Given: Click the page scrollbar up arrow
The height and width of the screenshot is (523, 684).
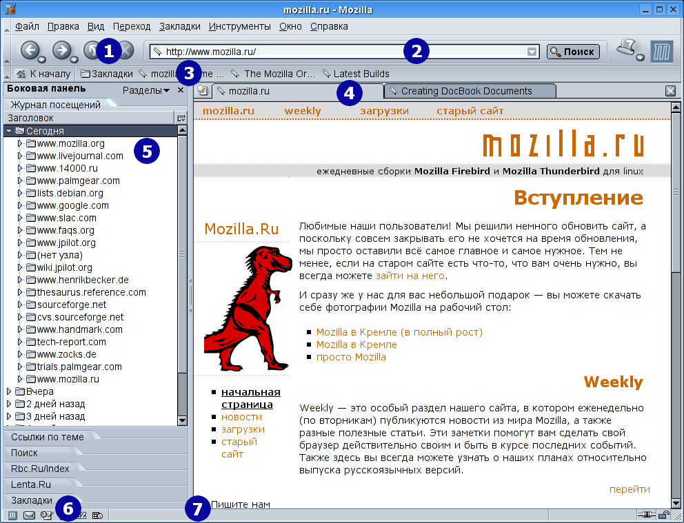Looking at the screenshot, I should [x=676, y=107].
